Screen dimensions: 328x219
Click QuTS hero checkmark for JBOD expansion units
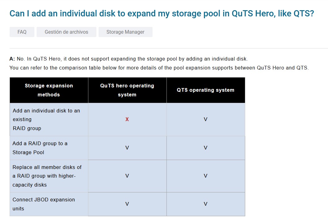127,204
